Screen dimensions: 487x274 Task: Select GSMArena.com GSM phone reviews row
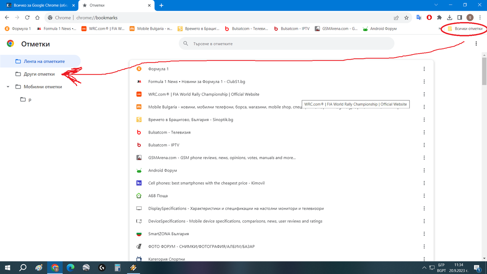tap(282, 158)
